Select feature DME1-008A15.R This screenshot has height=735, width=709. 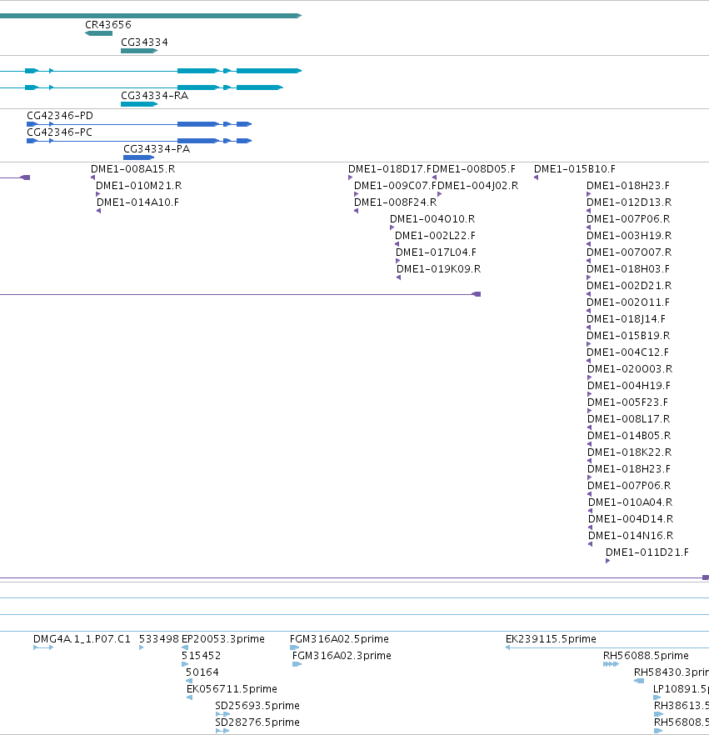132,169
